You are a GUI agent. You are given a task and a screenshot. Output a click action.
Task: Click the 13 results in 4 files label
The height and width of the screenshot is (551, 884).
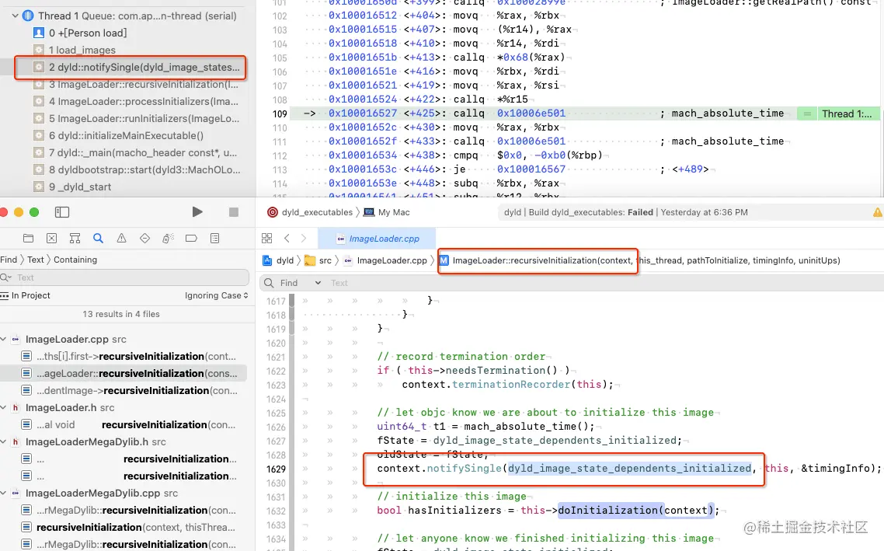coord(121,314)
